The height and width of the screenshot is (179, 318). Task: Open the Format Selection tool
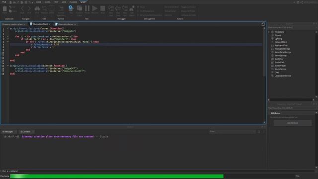point(61,9)
